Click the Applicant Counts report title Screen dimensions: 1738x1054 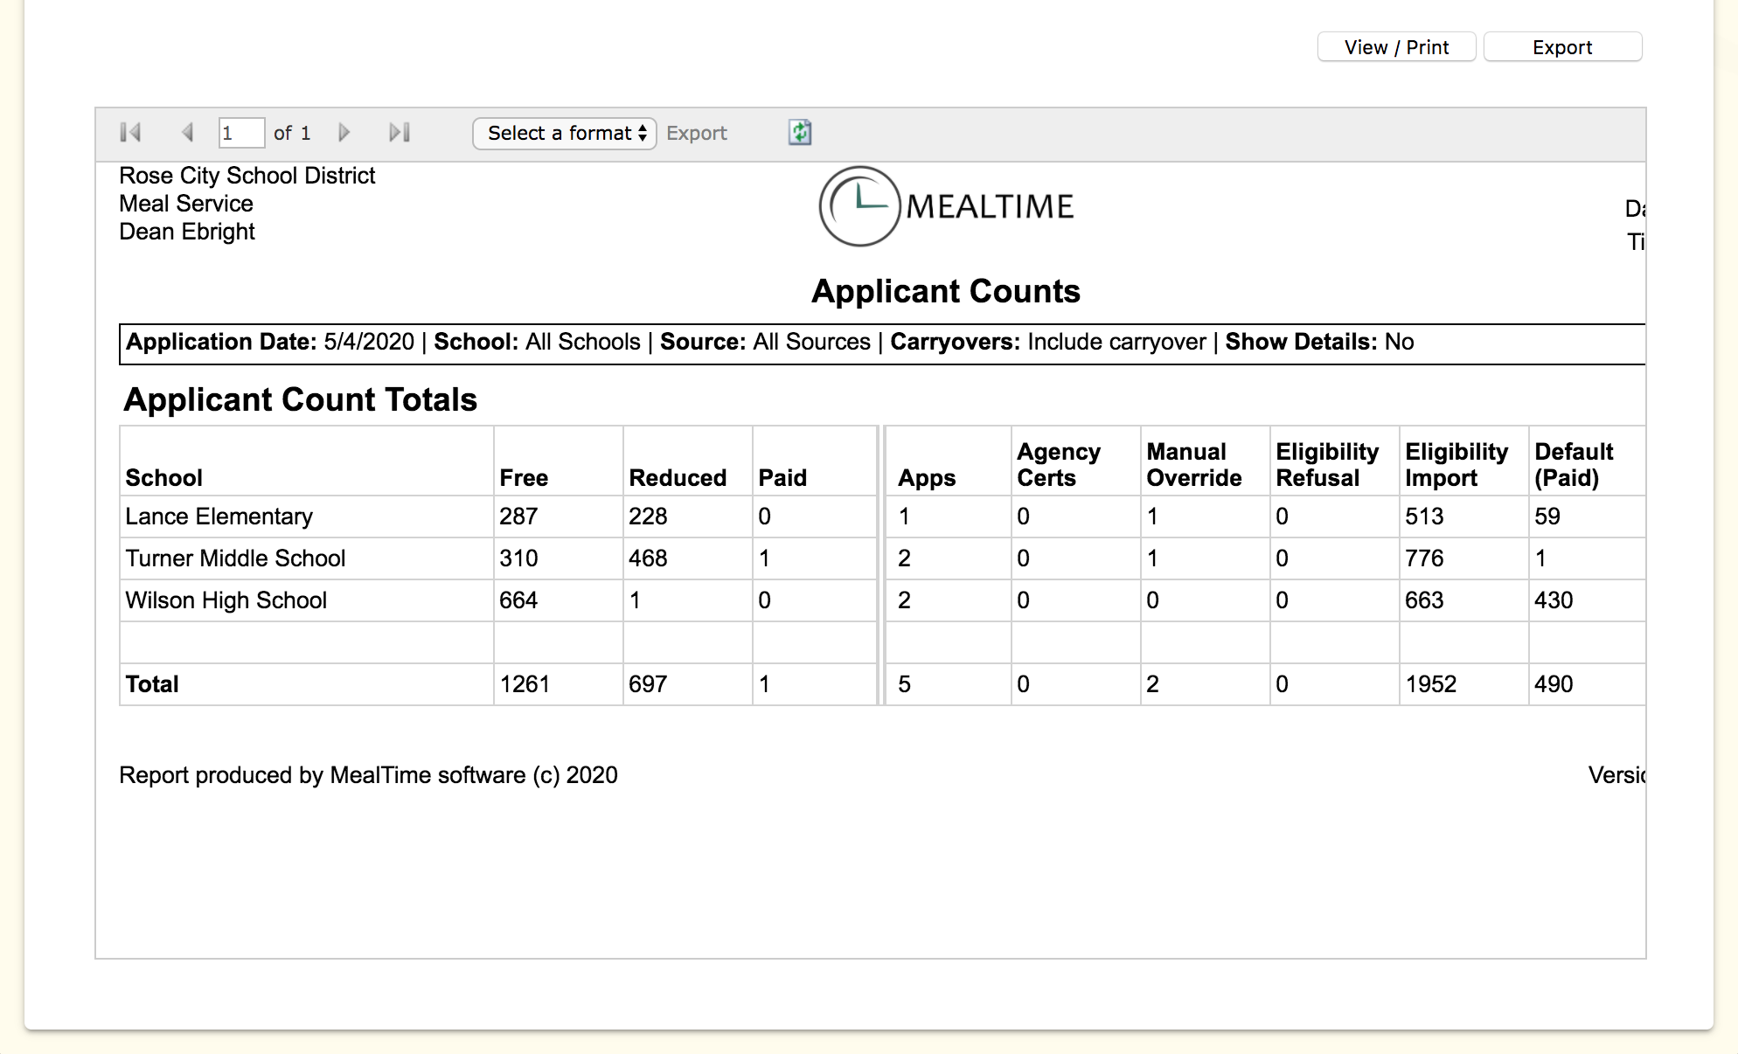(x=945, y=291)
